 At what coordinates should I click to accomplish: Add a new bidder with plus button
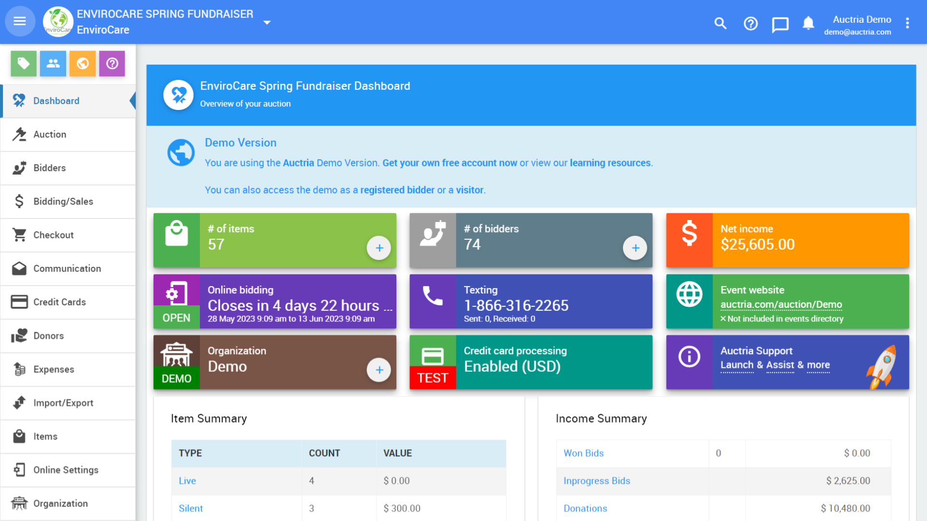635,248
